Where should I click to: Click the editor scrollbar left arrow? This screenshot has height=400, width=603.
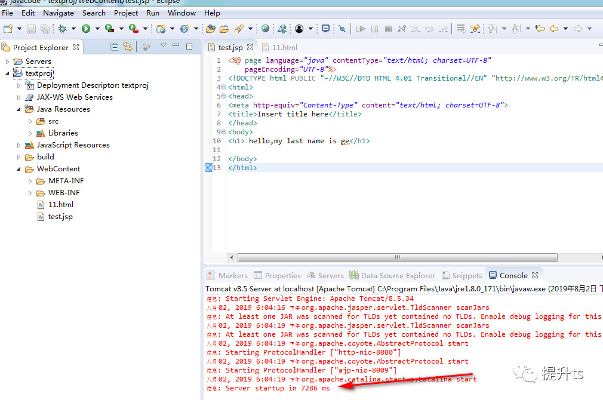tap(232, 257)
